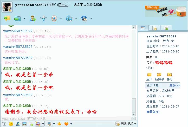
Task: Click the buyer credit hearts rating
Action: click(x=164, y=63)
